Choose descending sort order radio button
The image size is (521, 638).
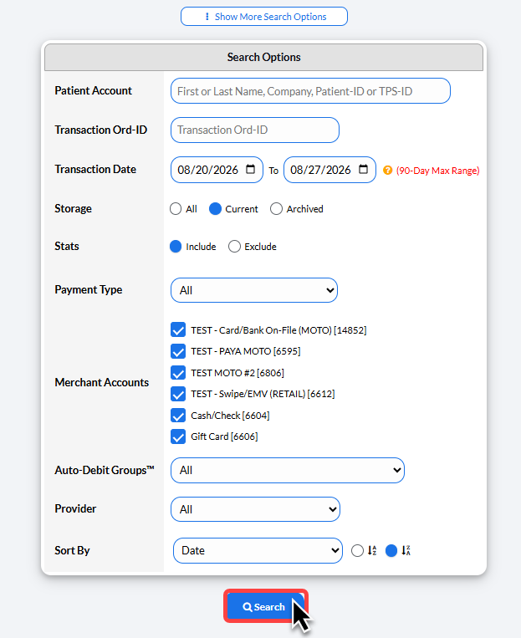click(391, 550)
